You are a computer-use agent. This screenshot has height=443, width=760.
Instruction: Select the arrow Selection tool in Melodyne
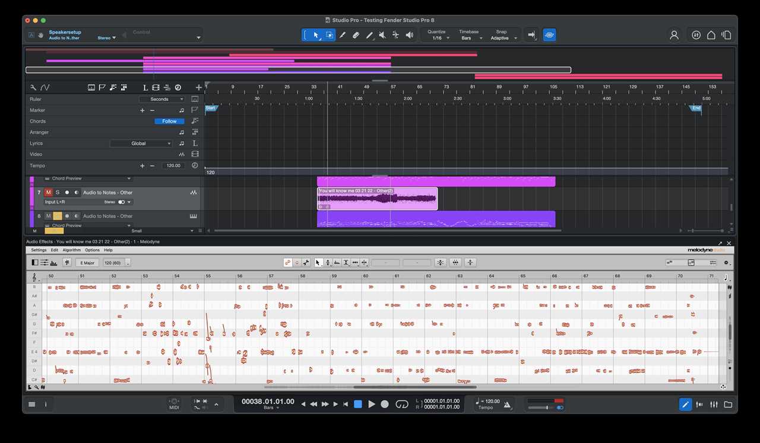tap(318, 262)
